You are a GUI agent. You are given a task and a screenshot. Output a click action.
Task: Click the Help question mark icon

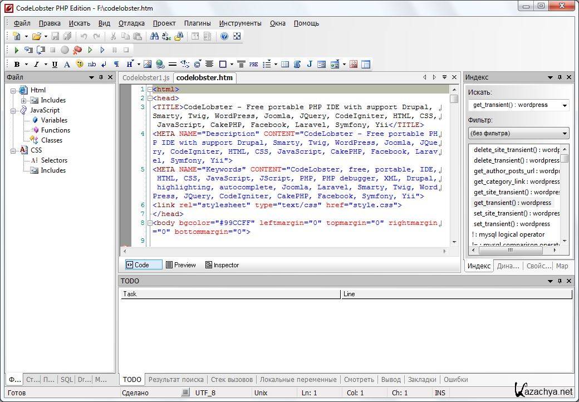(x=224, y=36)
